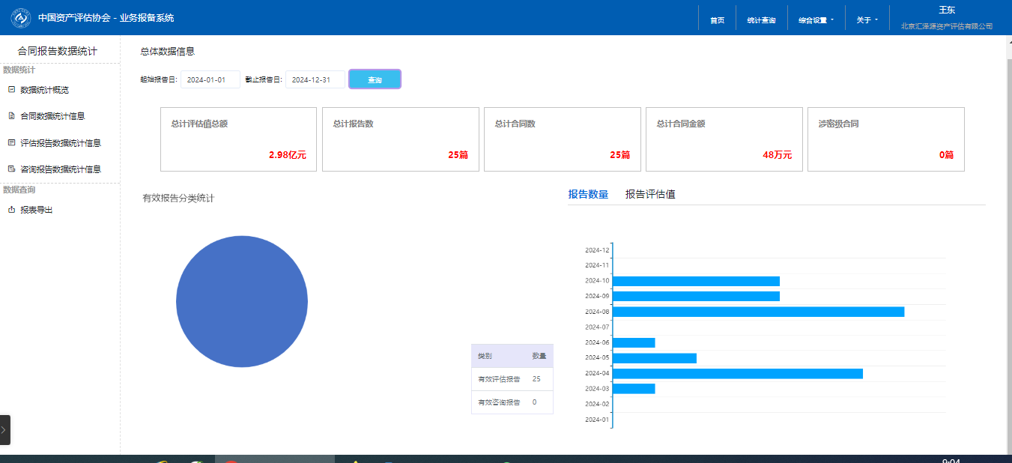Click the 2024-08 bar in the chart
Screen dimensions: 1012x463
[757, 312]
